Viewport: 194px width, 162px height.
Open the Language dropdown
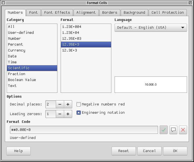coord(151,28)
